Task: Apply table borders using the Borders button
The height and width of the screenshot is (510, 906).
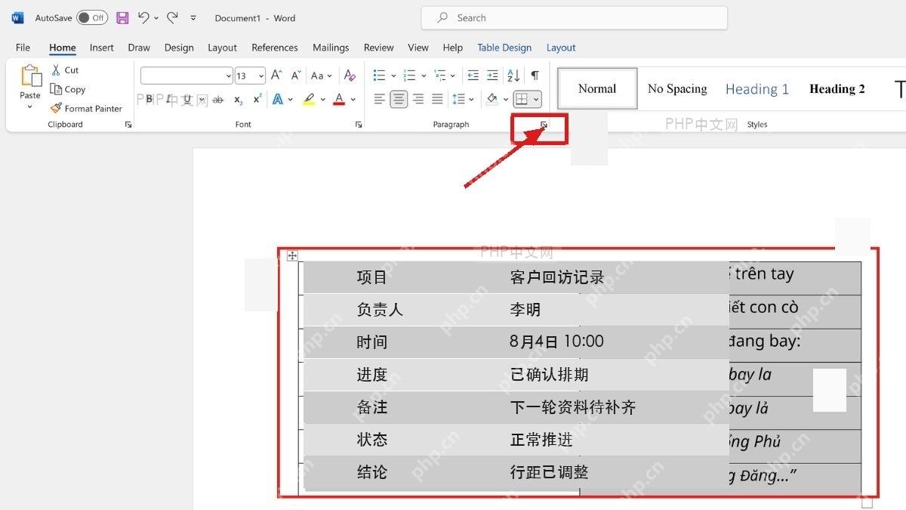Action: click(x=521, y=99)
